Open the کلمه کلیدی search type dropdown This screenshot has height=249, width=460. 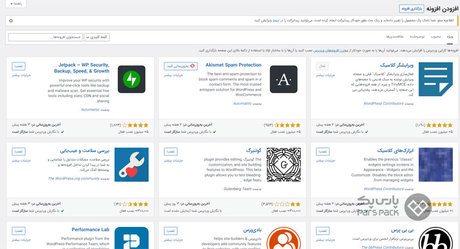coord(96,37)
